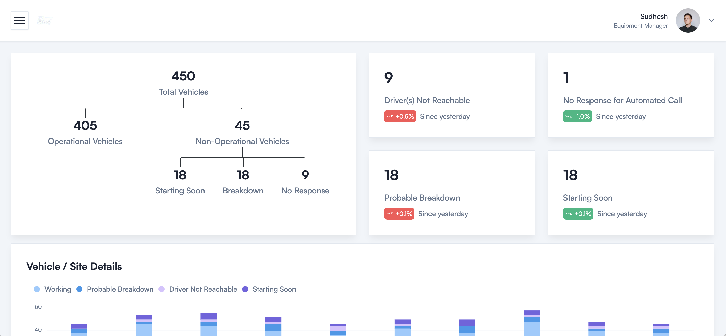The image size is (726, 336).
Task: Click the Vehicle / Site Details heading
Action: coord(74,267)
